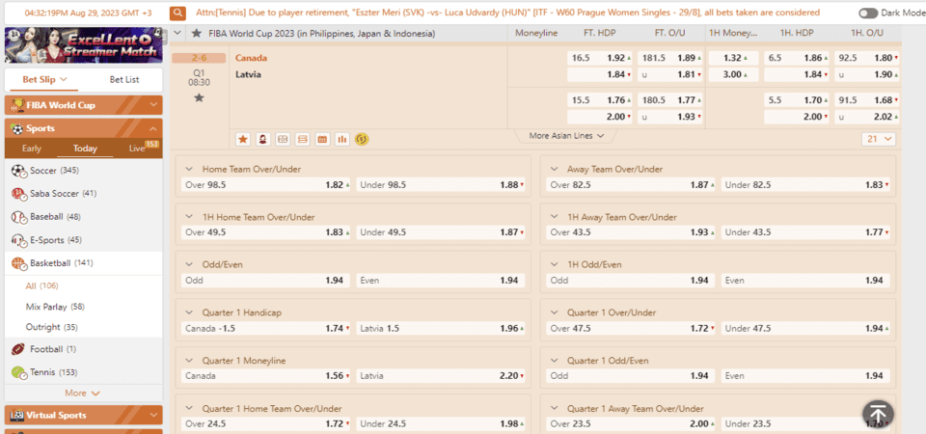This screenshot has height=434, width=926.
Task: Click the Saba Soccer icon
Action: tap(18, 194)
